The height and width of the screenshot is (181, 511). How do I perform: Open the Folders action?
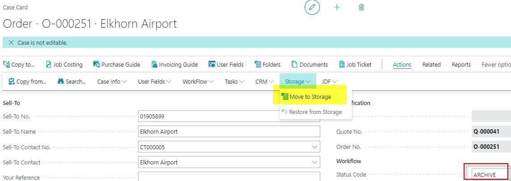point(267,64)
